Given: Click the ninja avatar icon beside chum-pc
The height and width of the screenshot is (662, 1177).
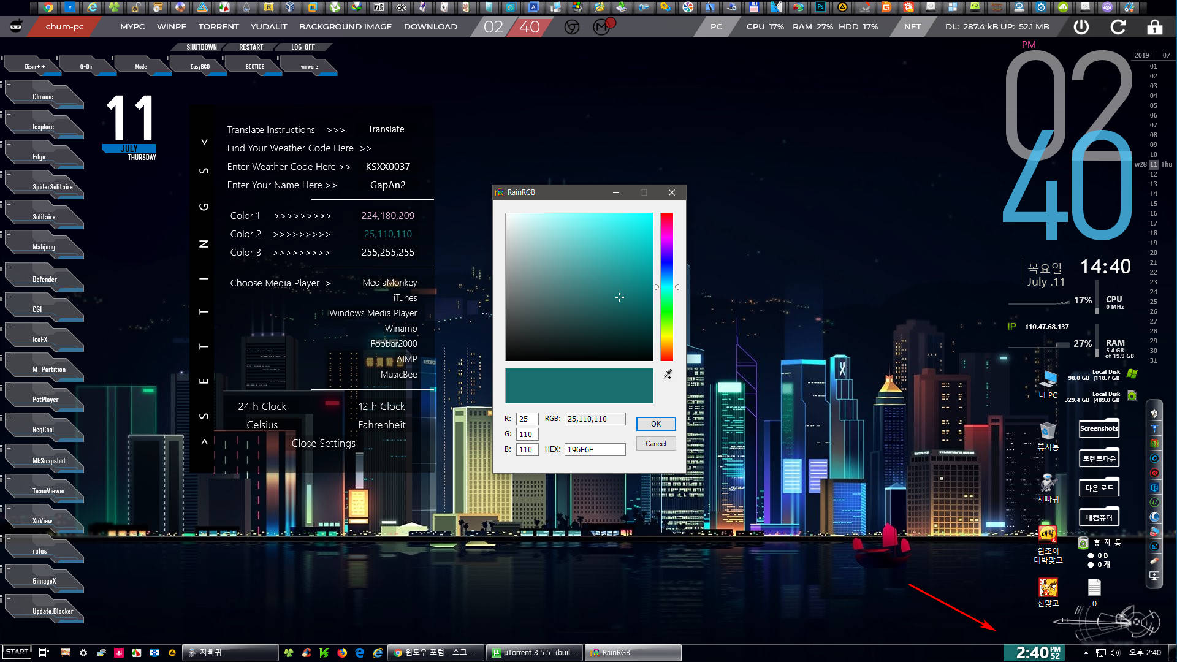Looking at the screenshot, I should (x=17, y=26).
